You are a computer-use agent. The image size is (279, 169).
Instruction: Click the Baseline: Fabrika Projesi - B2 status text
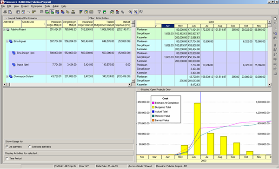(172, 166)
